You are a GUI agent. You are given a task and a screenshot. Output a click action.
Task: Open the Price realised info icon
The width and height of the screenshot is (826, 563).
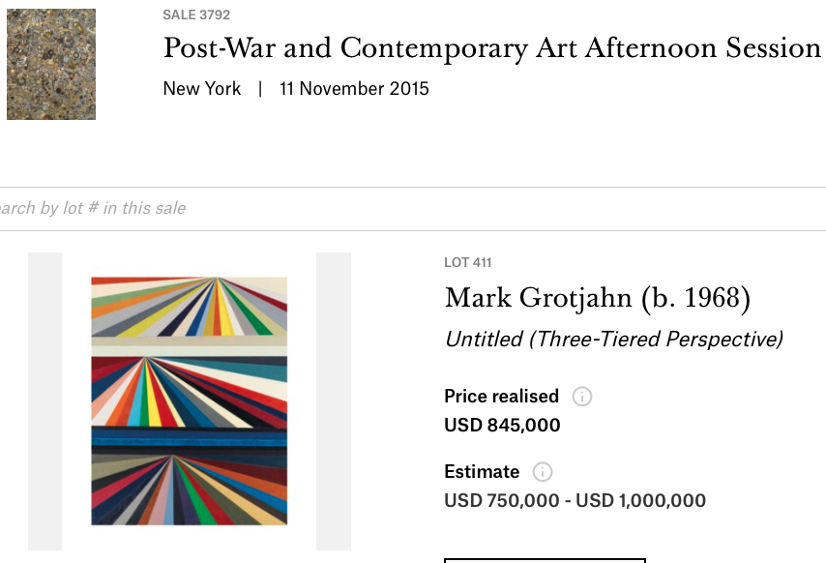click(582, 396)
